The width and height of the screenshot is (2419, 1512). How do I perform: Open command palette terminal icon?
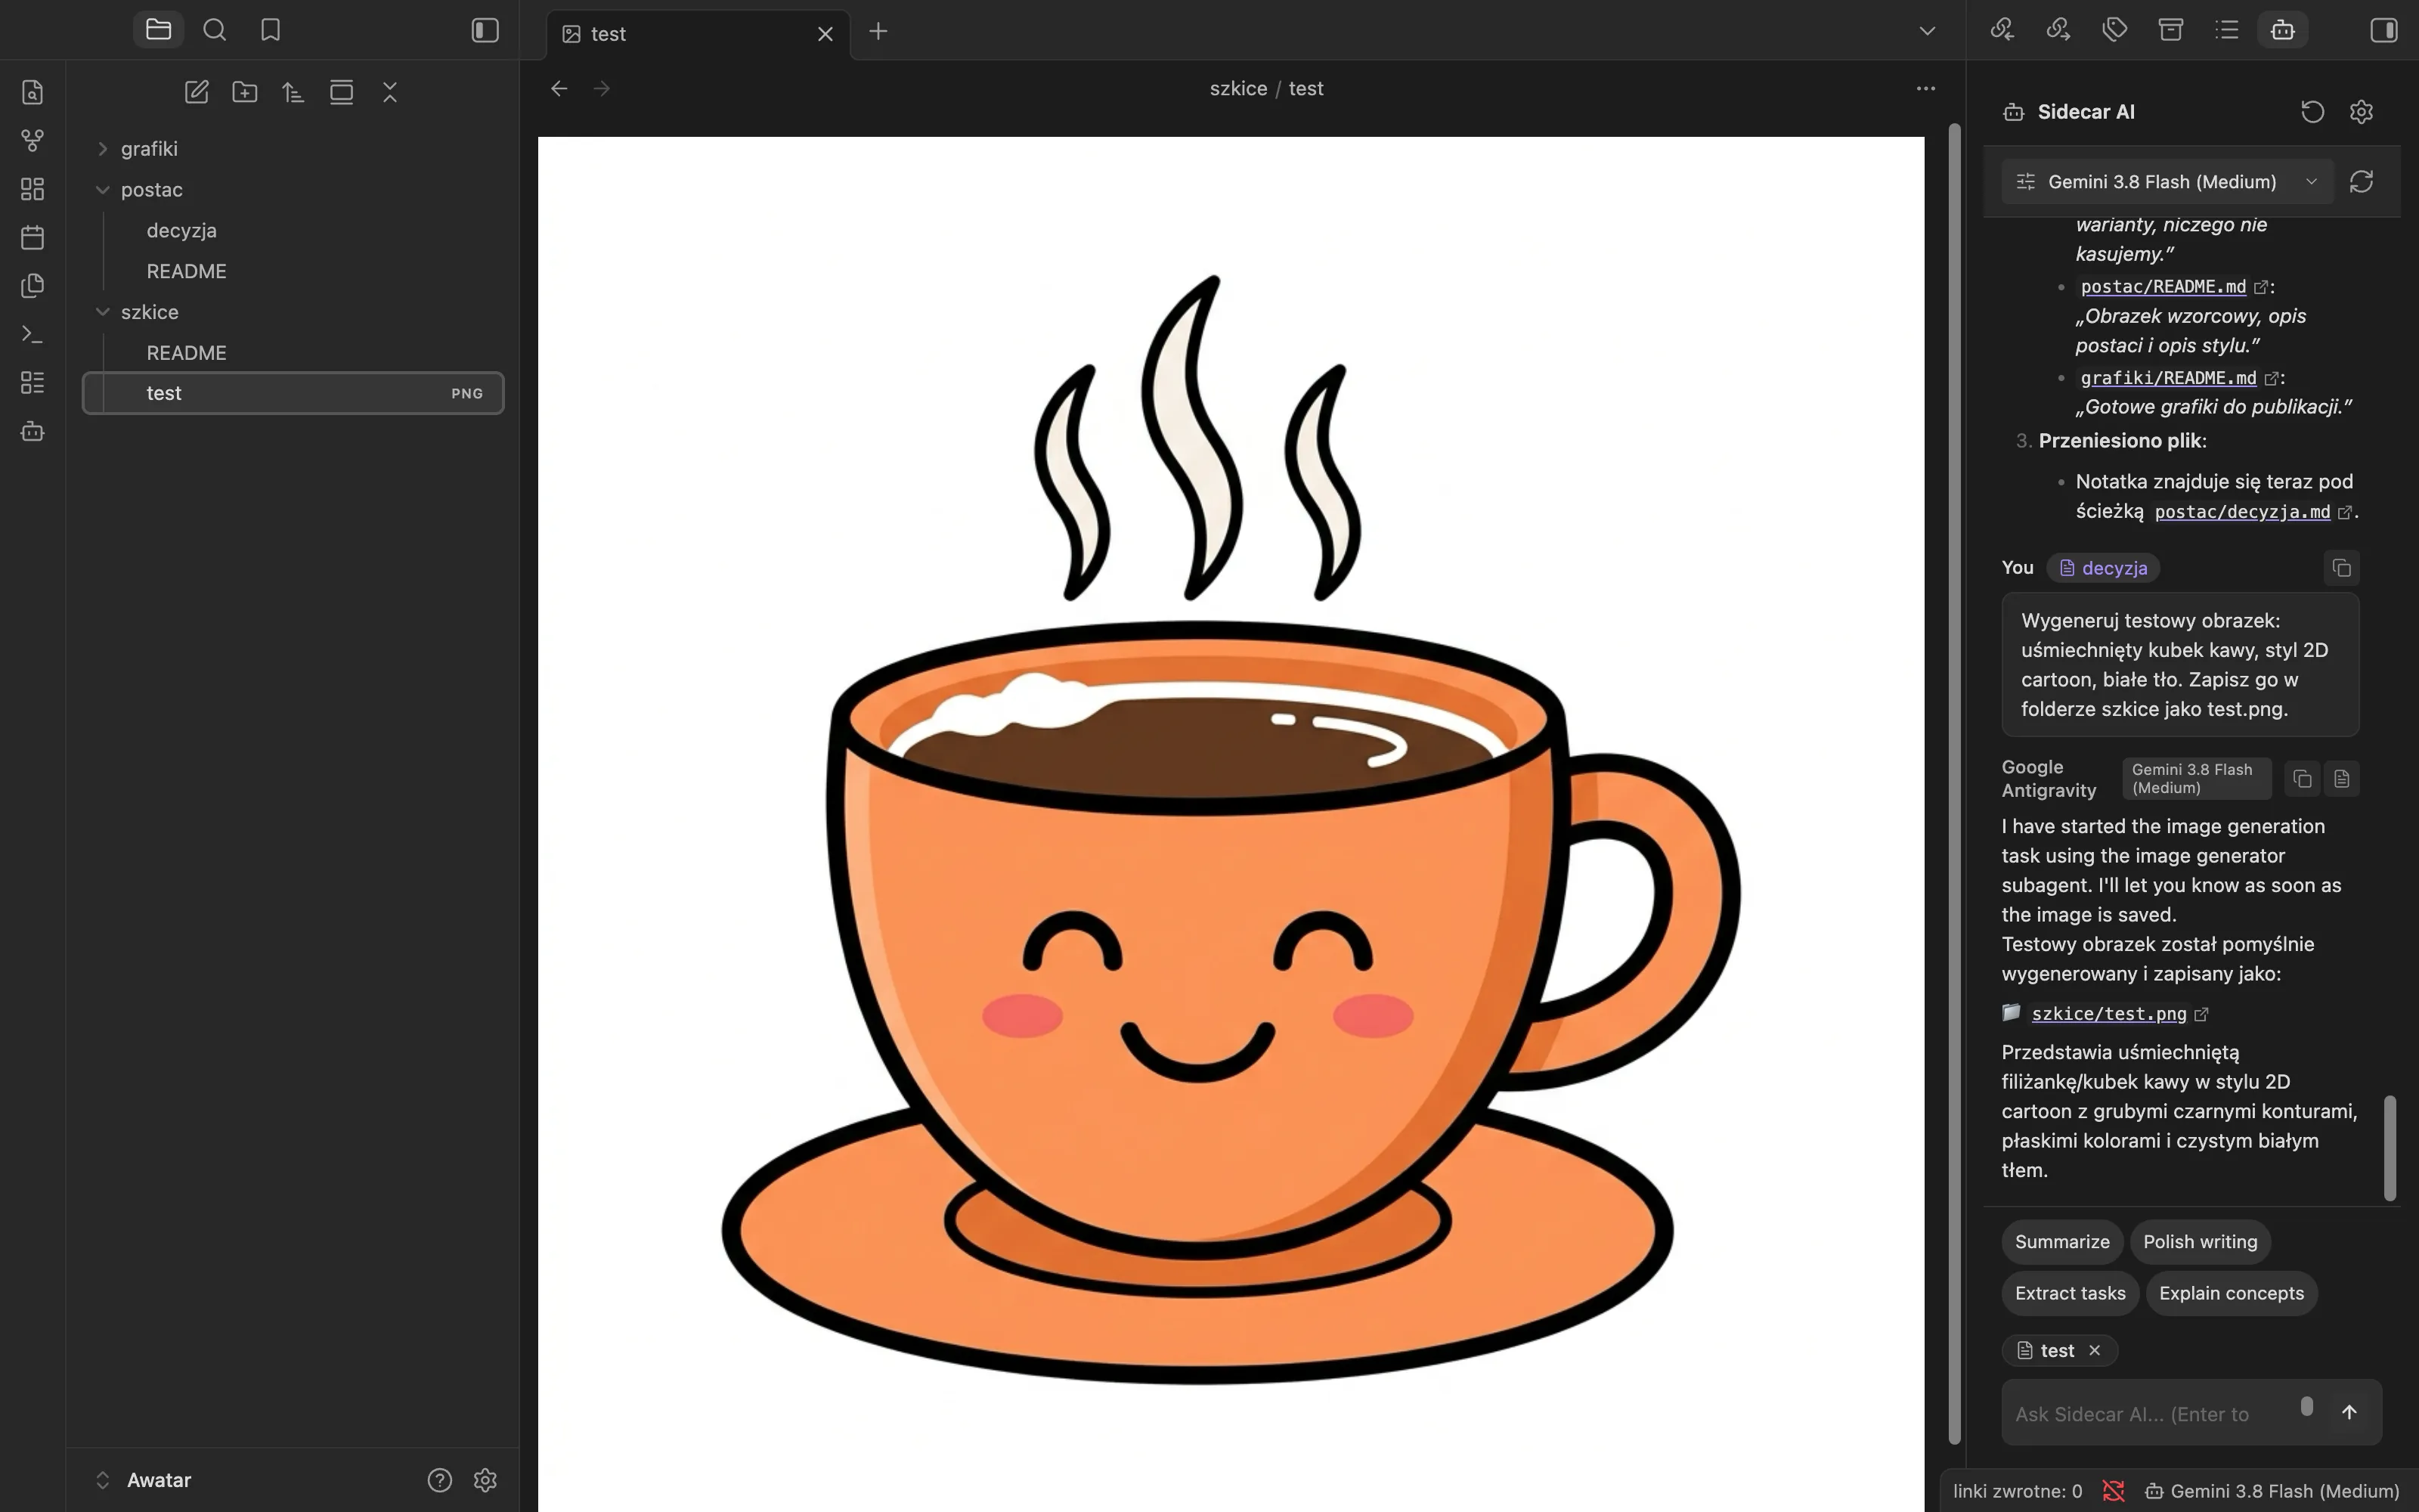(32, 334)
